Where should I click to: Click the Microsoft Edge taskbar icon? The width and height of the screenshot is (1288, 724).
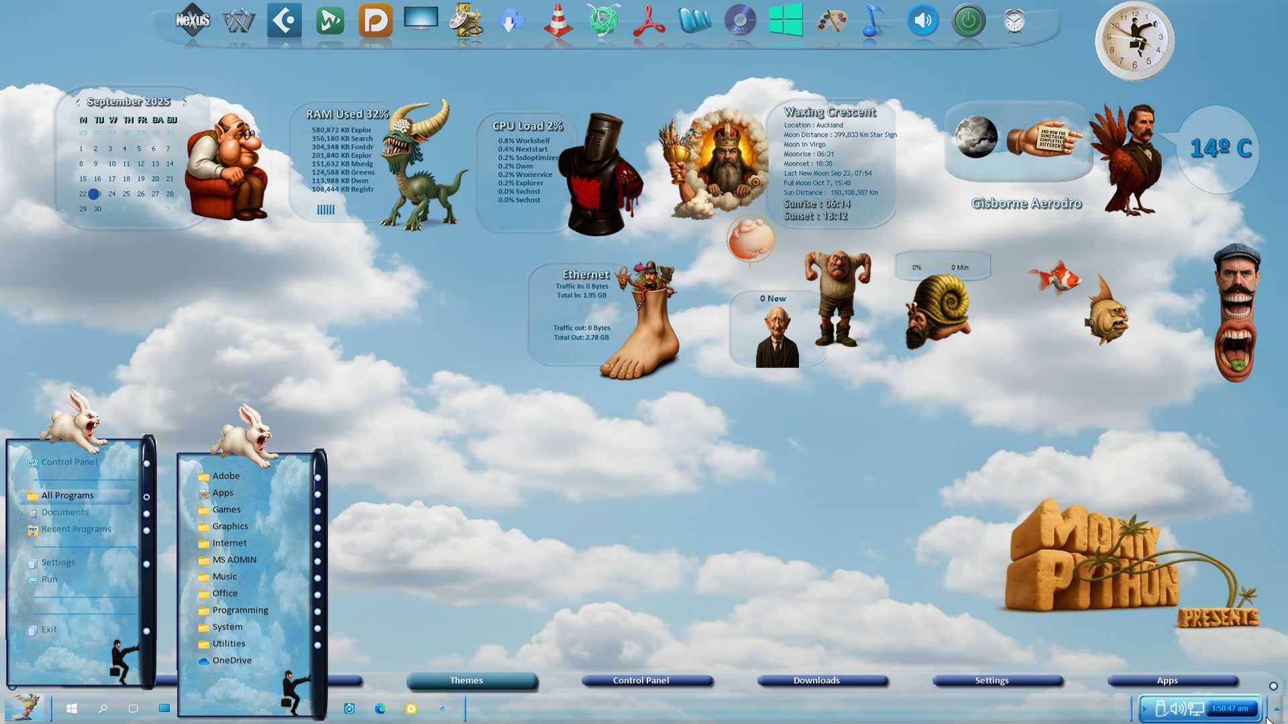pos(380,709)
